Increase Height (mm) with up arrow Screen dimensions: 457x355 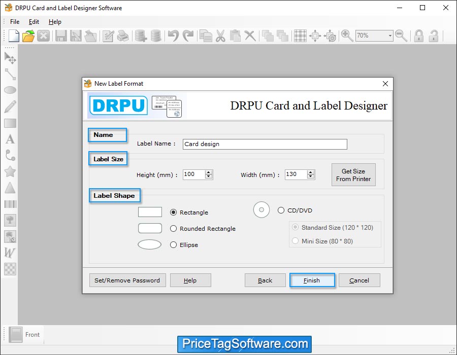click(x=208, y=172)
